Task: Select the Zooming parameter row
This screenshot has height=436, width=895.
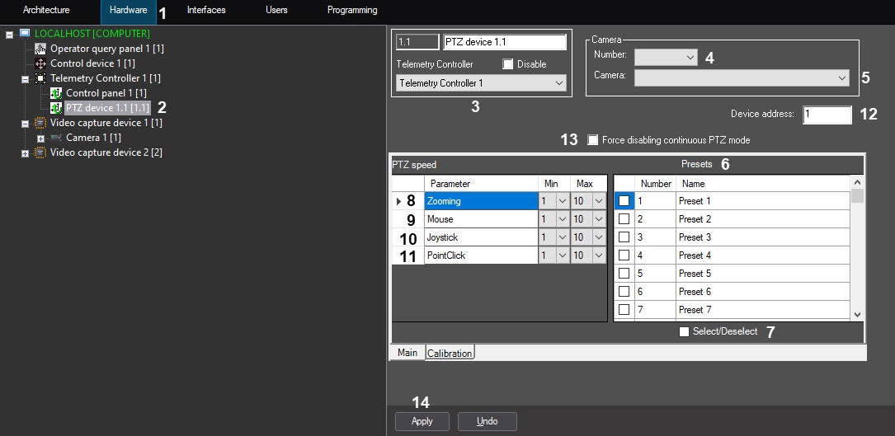Action: pos(481,201)
